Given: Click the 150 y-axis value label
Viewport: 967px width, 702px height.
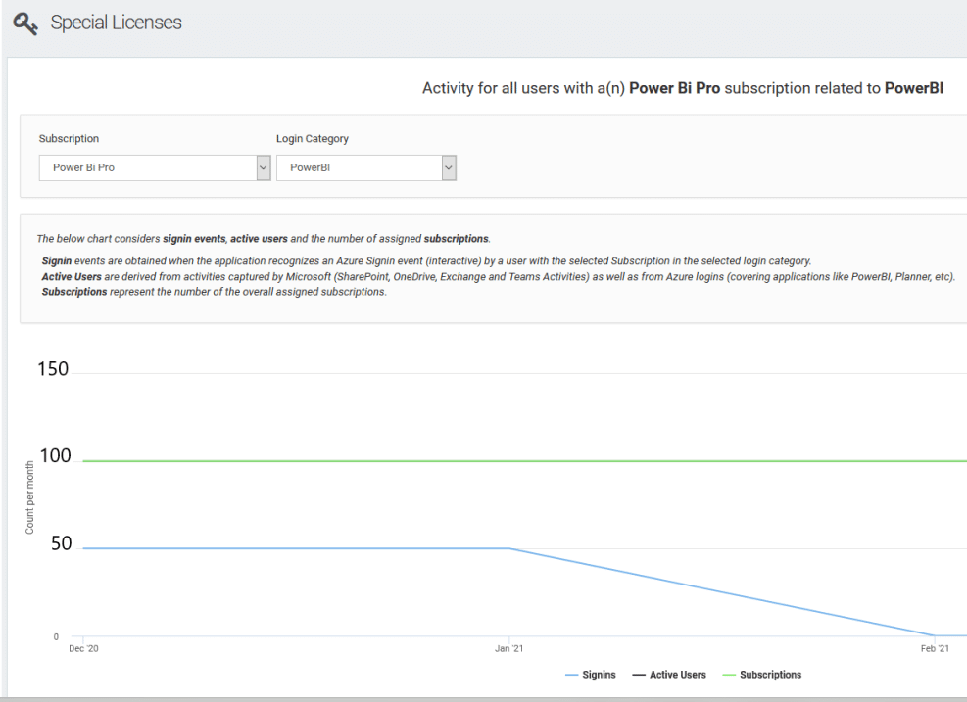Looking at the screenshot, I should point(53,369).
